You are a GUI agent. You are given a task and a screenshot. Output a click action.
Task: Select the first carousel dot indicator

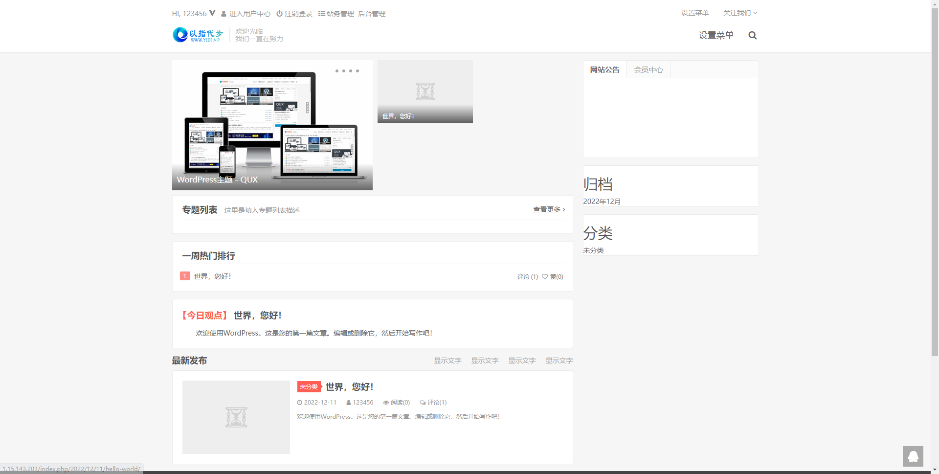pos(336,71)
